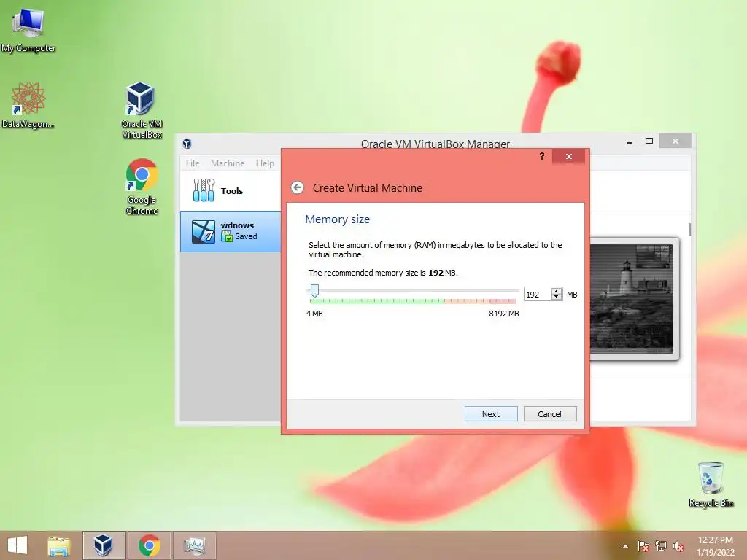Open the Help menu in VirtualBox Manager
This screenshot has width=747, height=560.
pos(265,163)
